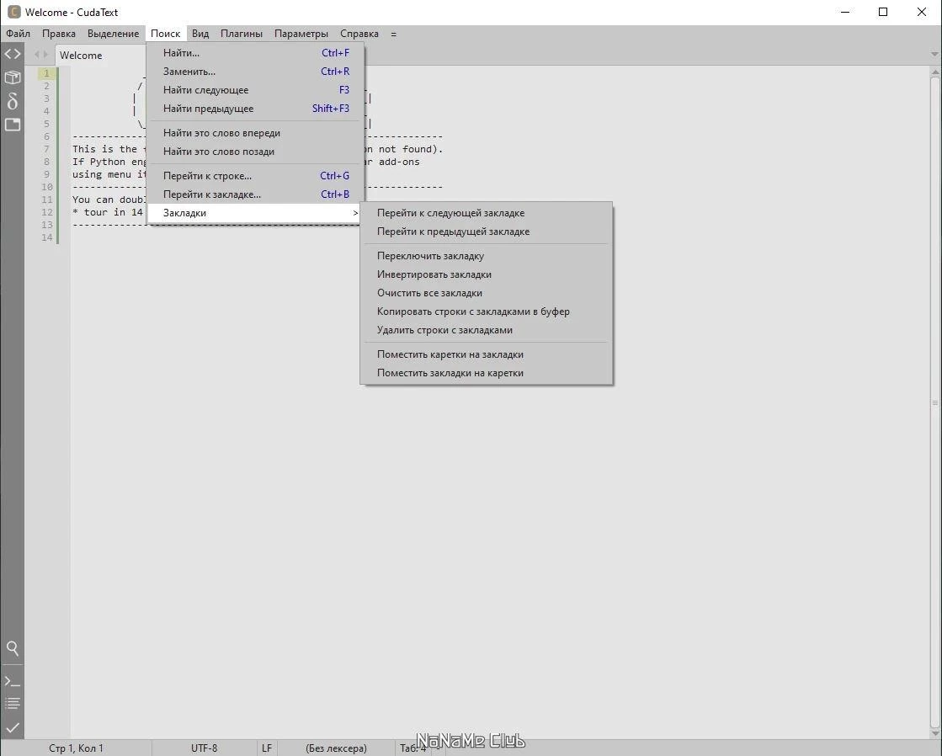Screen dimensions: 942x756
Task: Click Перейти к предыдущей закладке
Action: (x=486, y=232)
